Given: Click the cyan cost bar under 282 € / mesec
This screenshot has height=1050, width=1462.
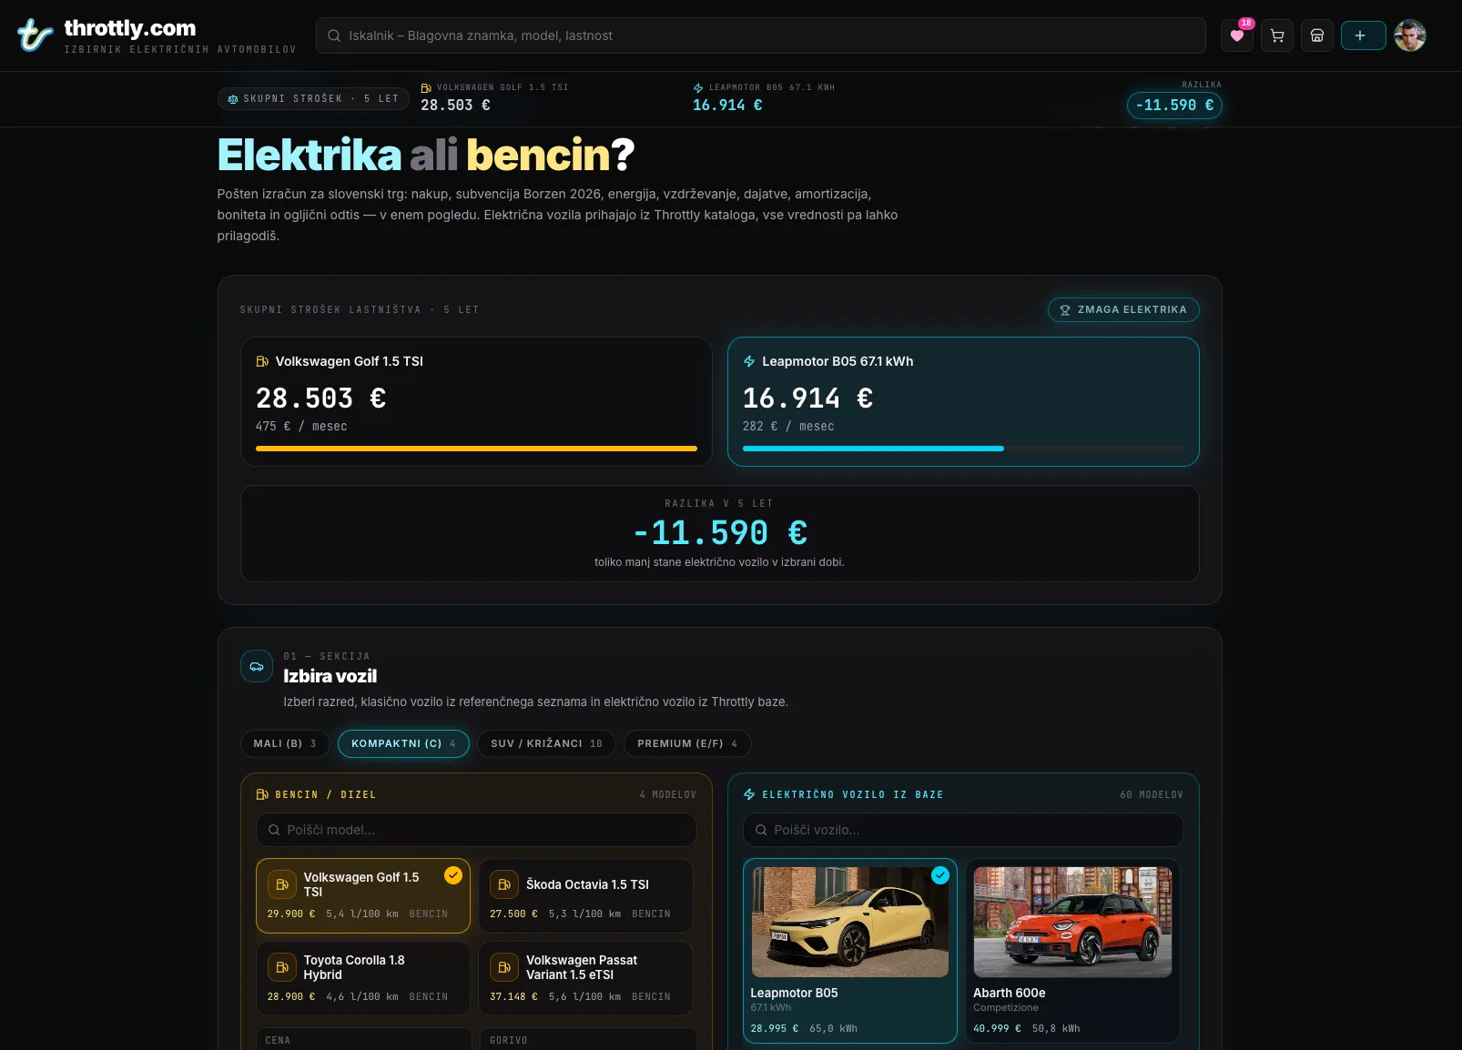Looking at the screenshot, I should (873, 449).
